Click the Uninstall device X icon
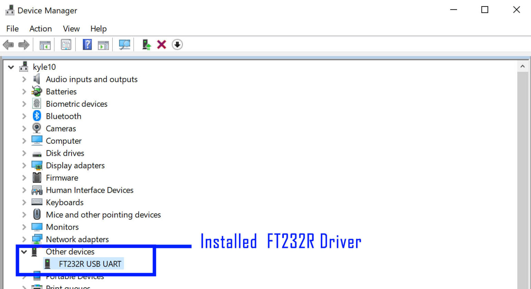Viewport: 531px width, 289px height. pyautogui.click(x=161, y=44)
